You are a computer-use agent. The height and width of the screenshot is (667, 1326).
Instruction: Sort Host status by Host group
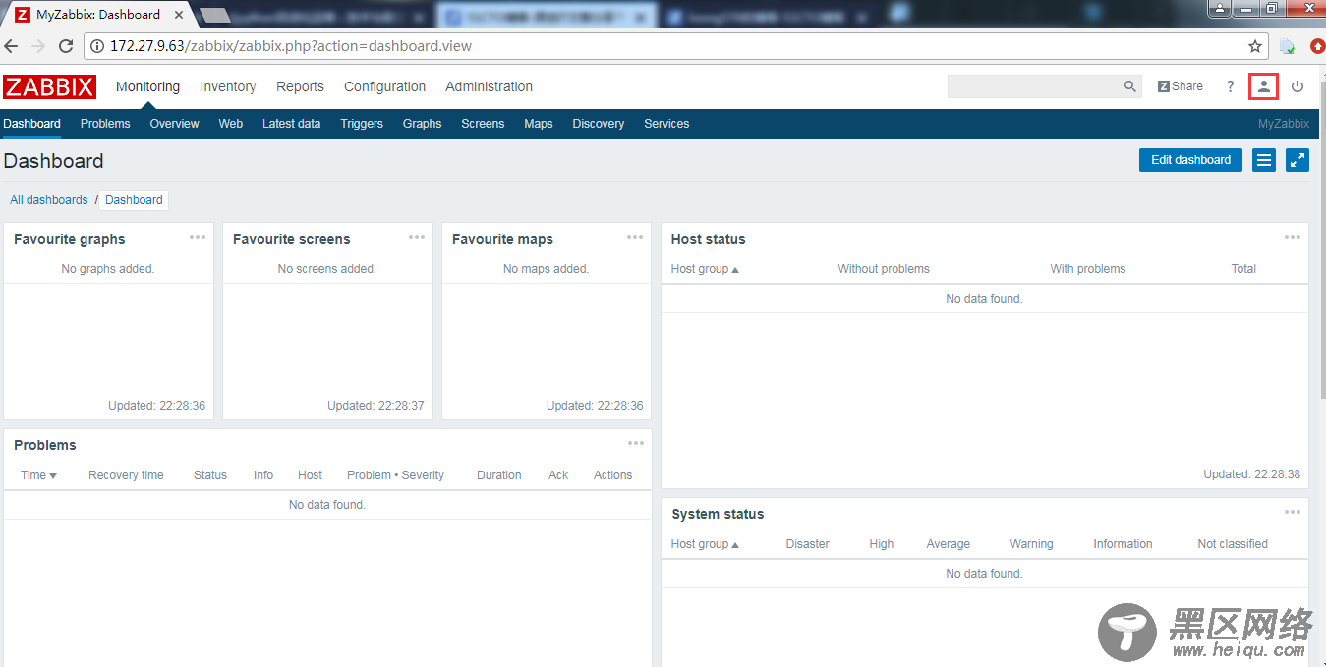705,269
